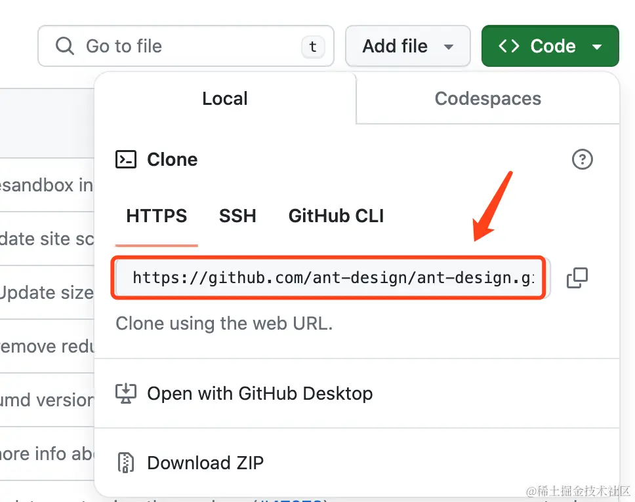Click the magnifier search icon
The width and height of the screenshot is (635, 502).
coord(64,46)
